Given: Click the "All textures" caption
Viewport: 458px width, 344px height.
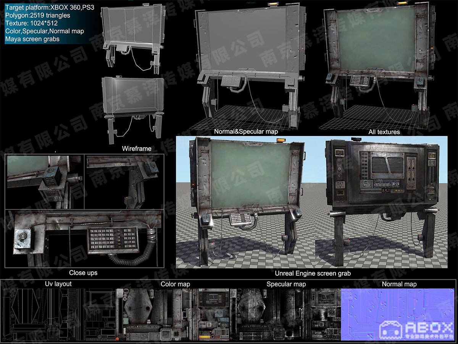Looking at the screenshot, I should (384, 132).
